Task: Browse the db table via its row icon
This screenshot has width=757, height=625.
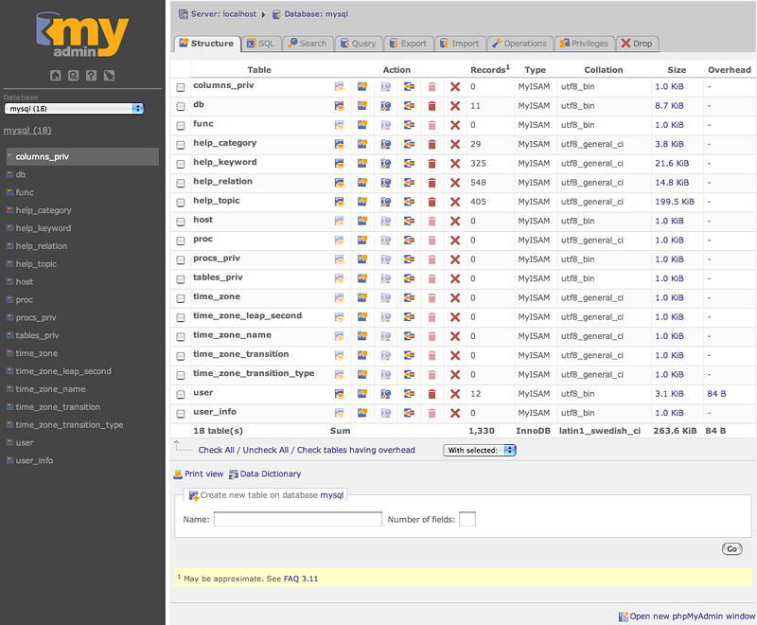Action: click(340, 106)
